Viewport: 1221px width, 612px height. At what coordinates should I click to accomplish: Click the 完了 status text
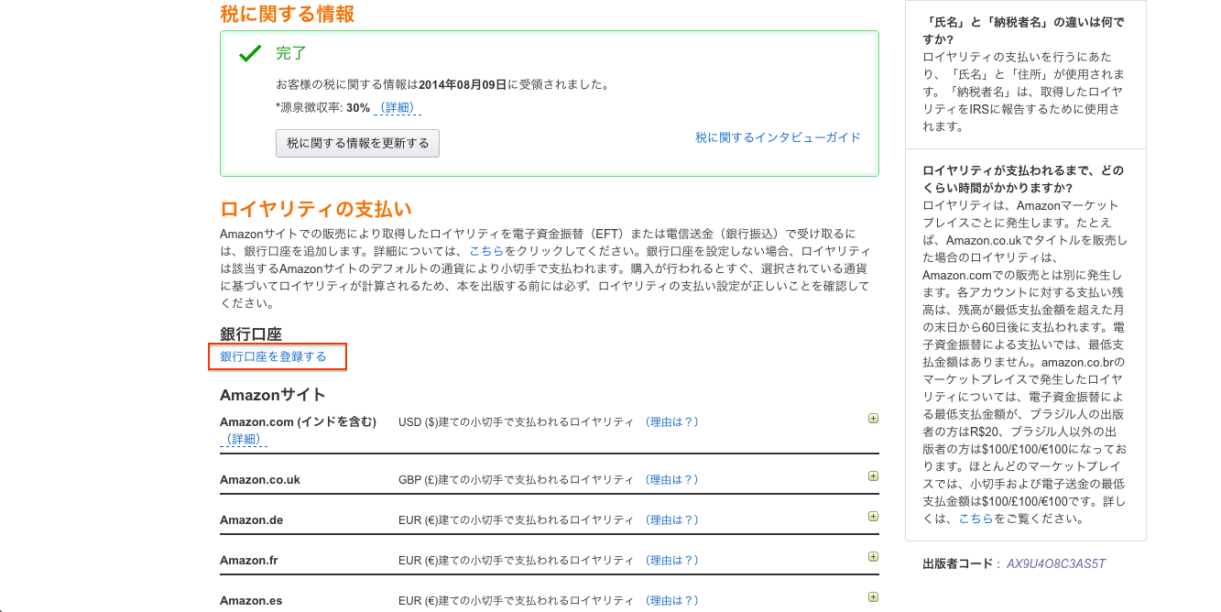click(290, 53)
